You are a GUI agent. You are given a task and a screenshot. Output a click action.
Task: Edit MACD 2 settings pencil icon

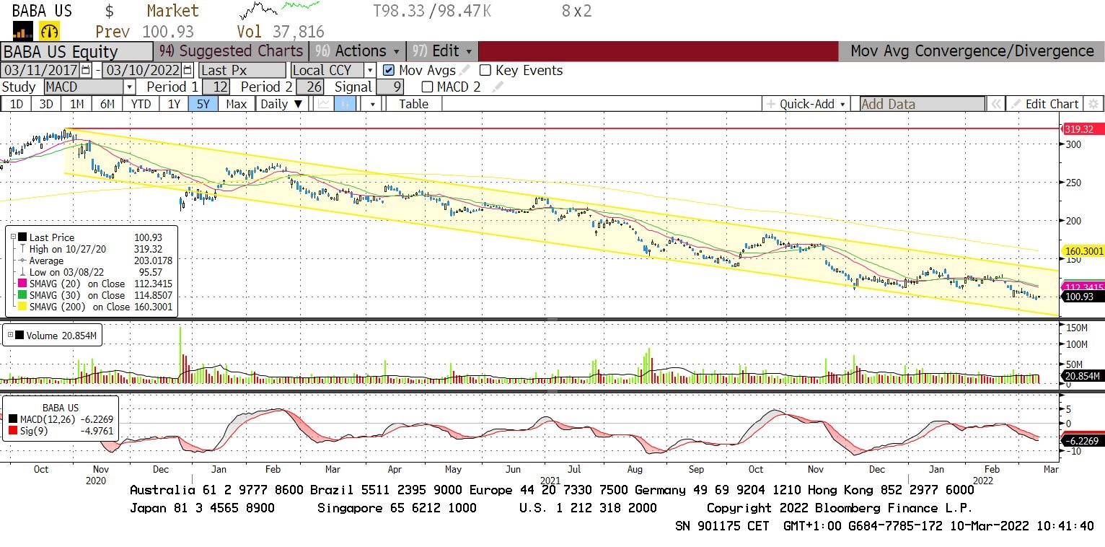point(498,87)
